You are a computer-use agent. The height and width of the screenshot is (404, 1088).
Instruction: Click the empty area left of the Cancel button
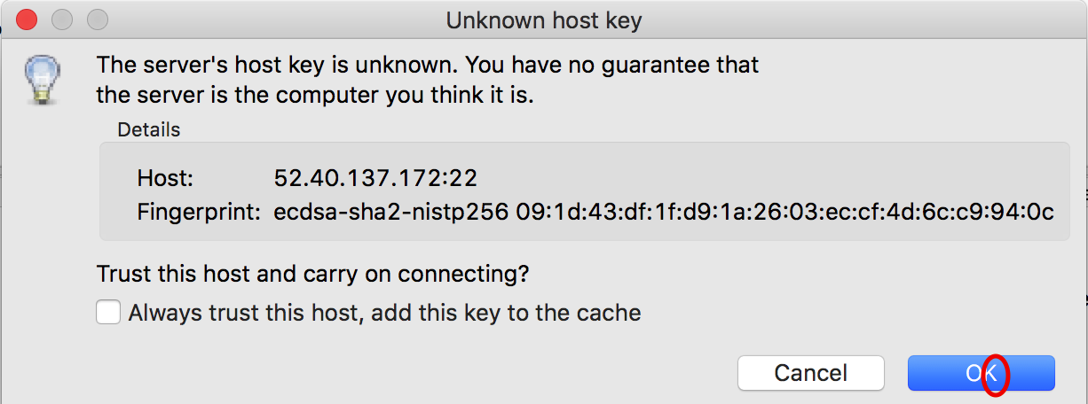[399, 373]
